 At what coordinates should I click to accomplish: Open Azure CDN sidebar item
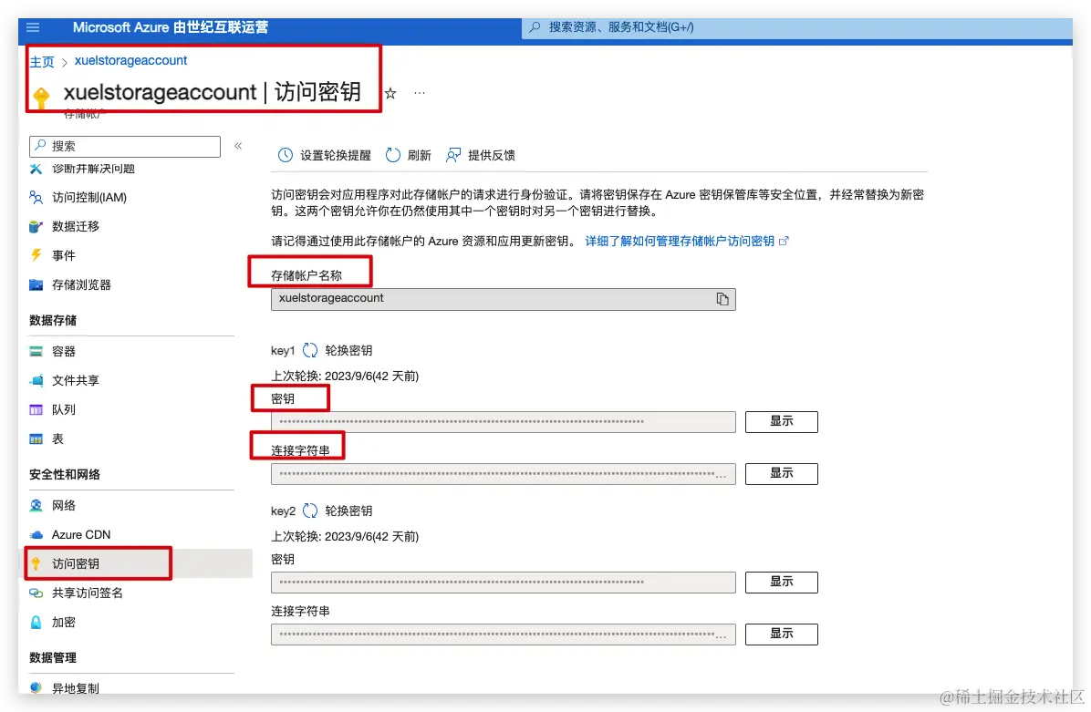tap(80, 534)
